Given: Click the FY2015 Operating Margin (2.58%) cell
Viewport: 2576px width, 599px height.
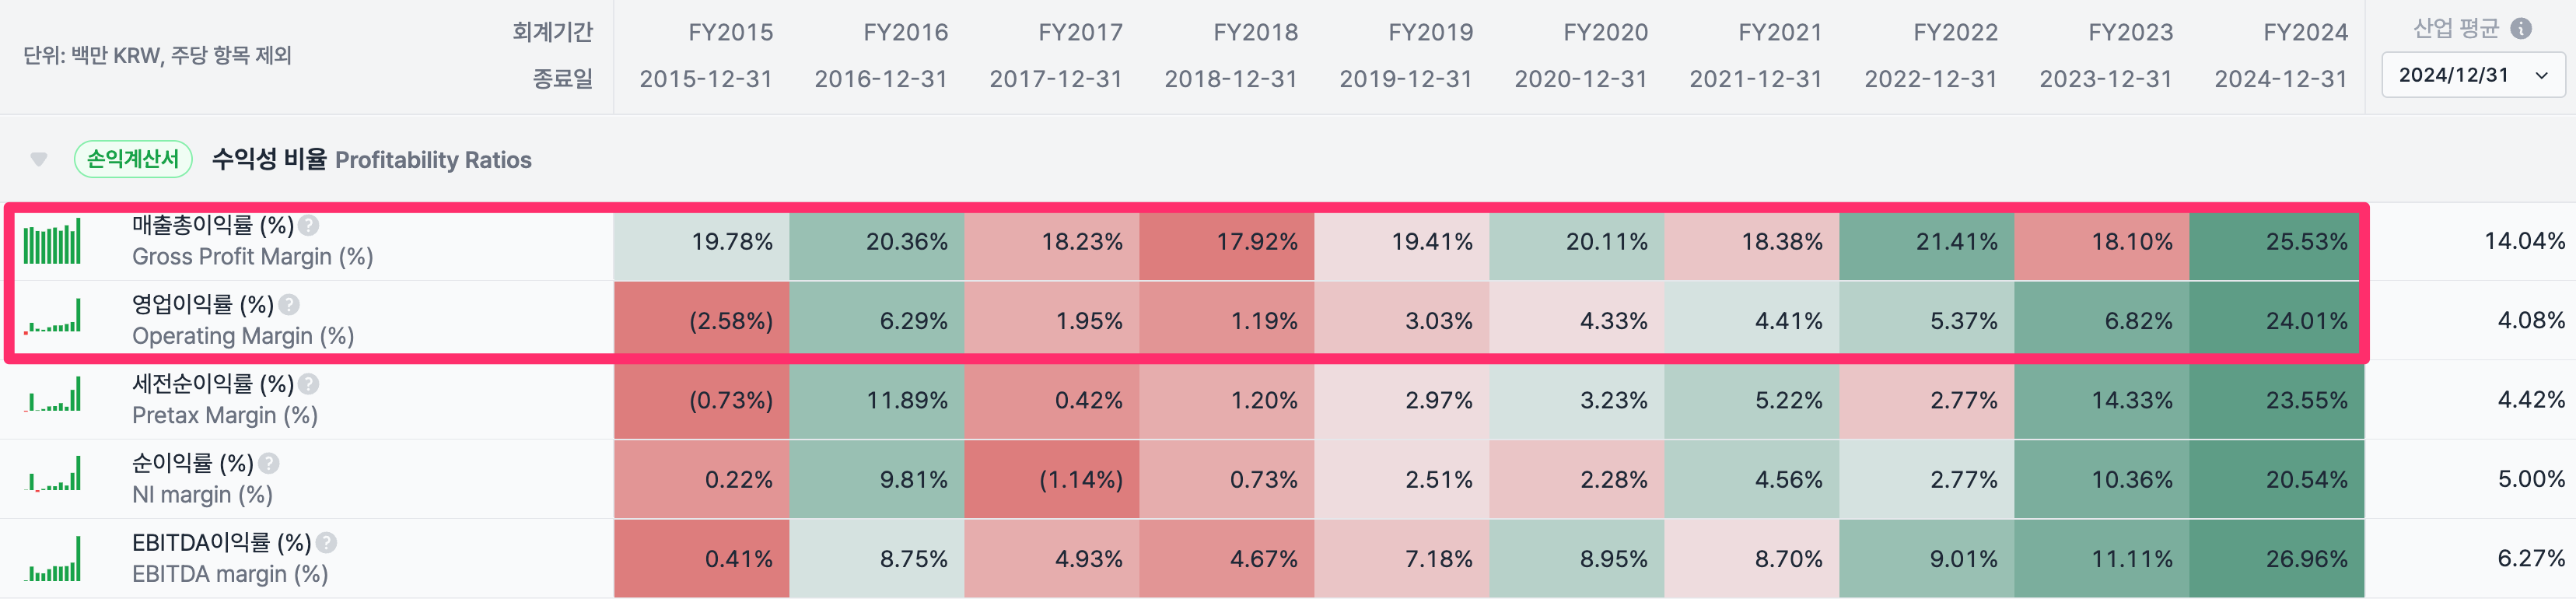Looking at the screenshot, I should pos(702,321).
